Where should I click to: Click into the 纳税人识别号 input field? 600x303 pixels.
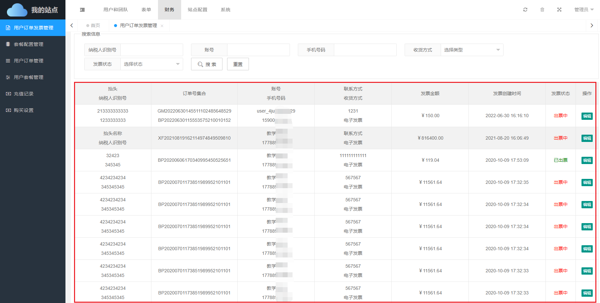(x=151, y=50)
